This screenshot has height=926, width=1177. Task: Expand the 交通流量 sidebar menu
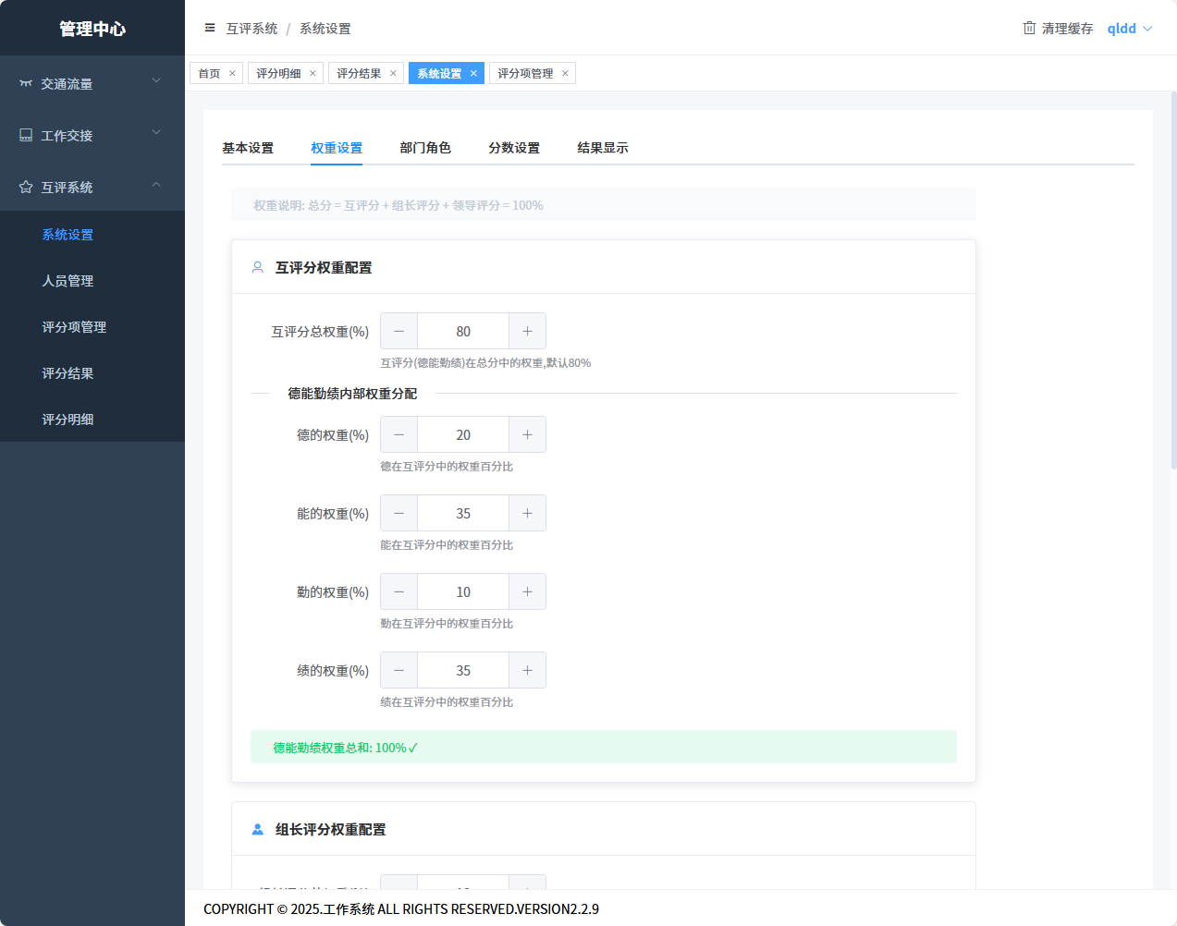pyautogui.click(x=92, y=83)
